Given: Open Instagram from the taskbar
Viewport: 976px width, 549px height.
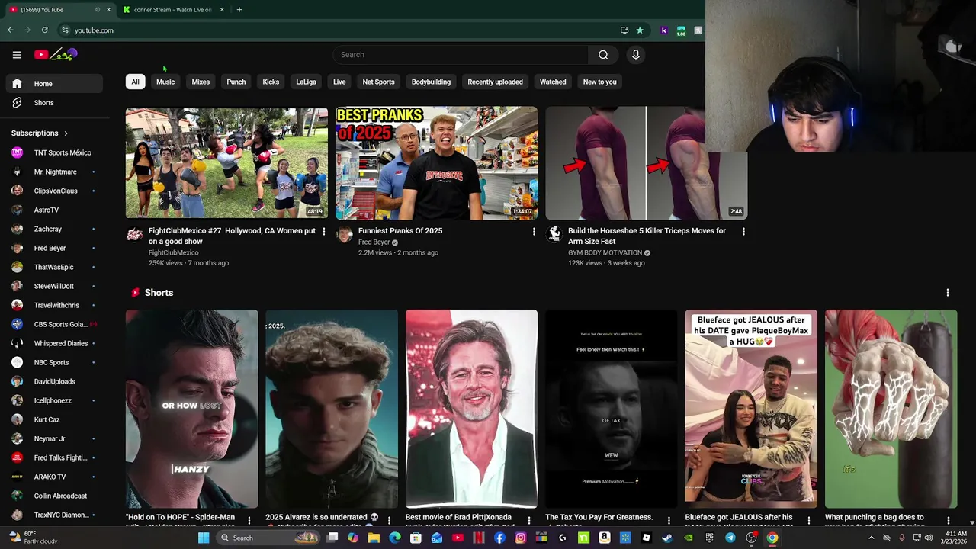Looking at the screenshot, I should coord(520,538).
